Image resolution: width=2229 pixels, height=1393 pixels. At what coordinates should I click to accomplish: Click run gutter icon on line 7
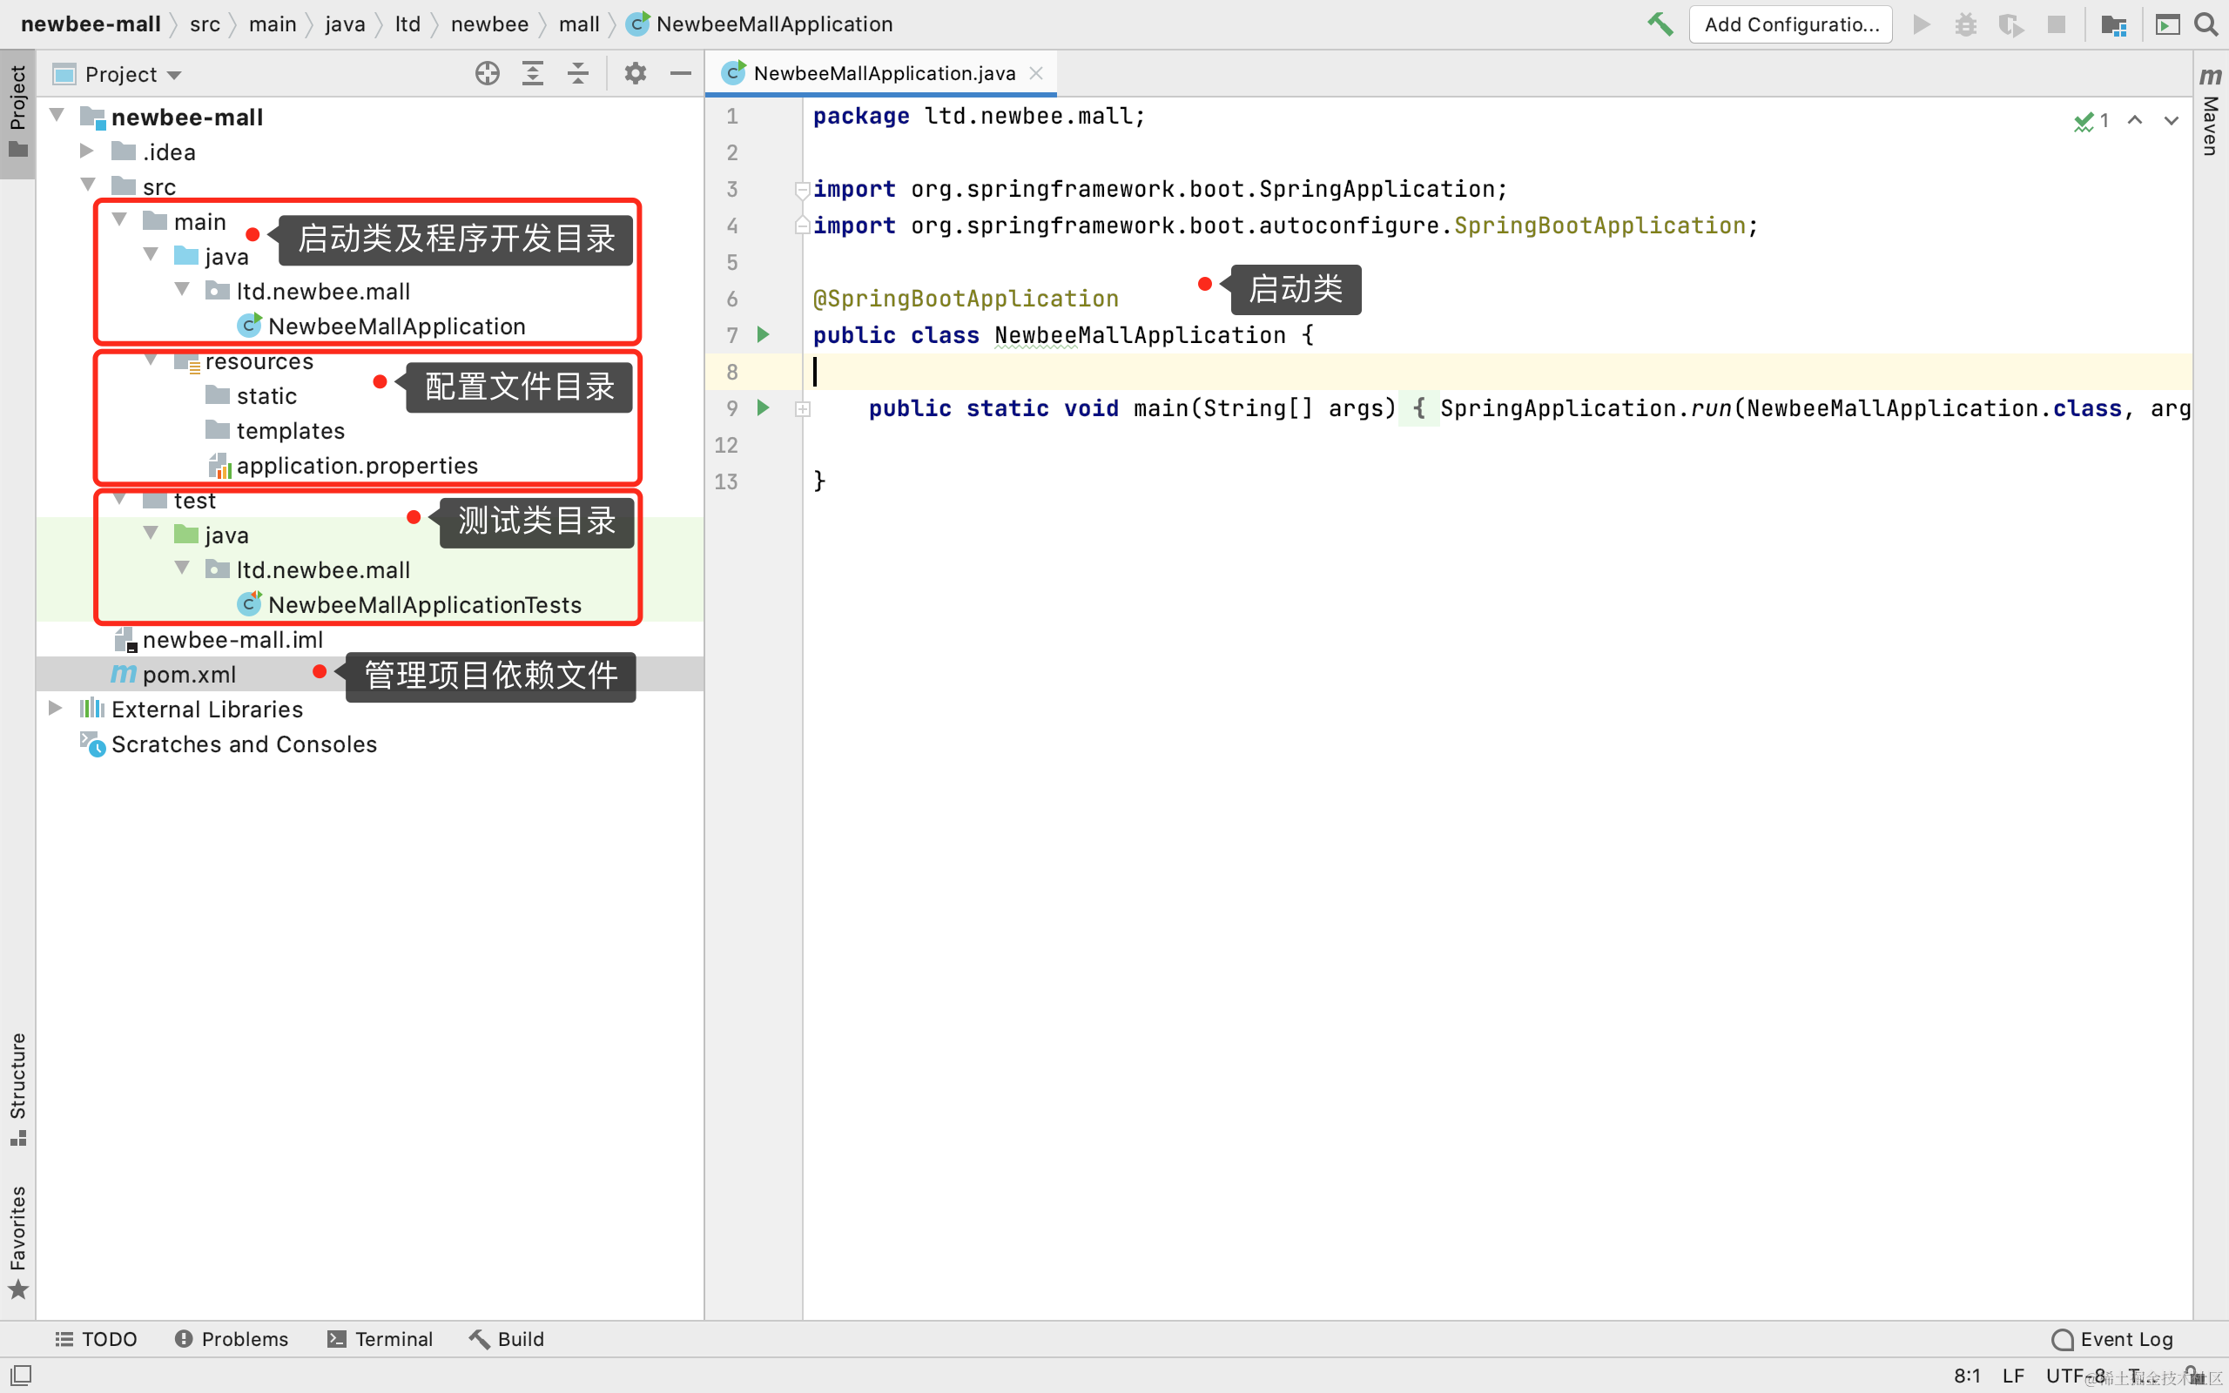pyautogui.click(x=764, y=334)
